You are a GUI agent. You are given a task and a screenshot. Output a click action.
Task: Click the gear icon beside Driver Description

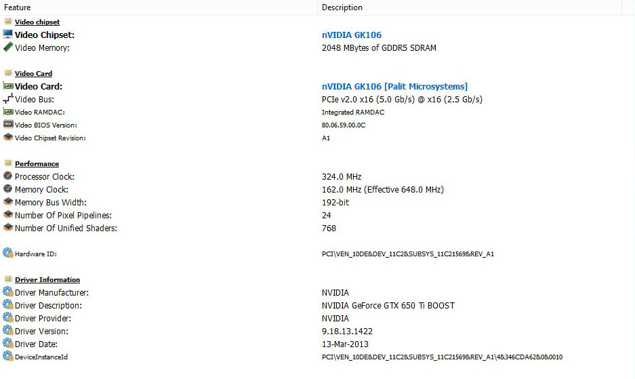click(7, 305)
